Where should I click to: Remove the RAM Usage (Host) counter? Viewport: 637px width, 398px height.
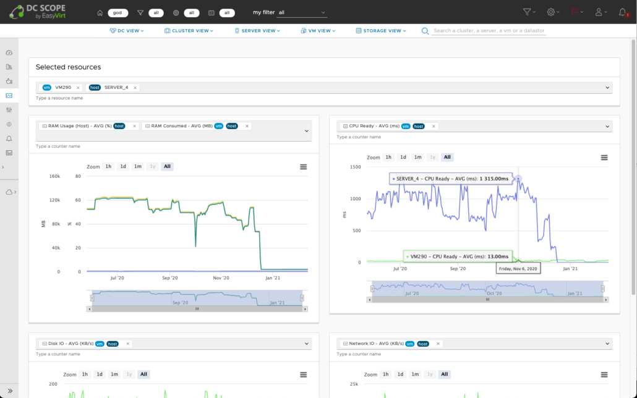click(134, 126)
